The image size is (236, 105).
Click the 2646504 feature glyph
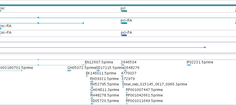(123, 65)
